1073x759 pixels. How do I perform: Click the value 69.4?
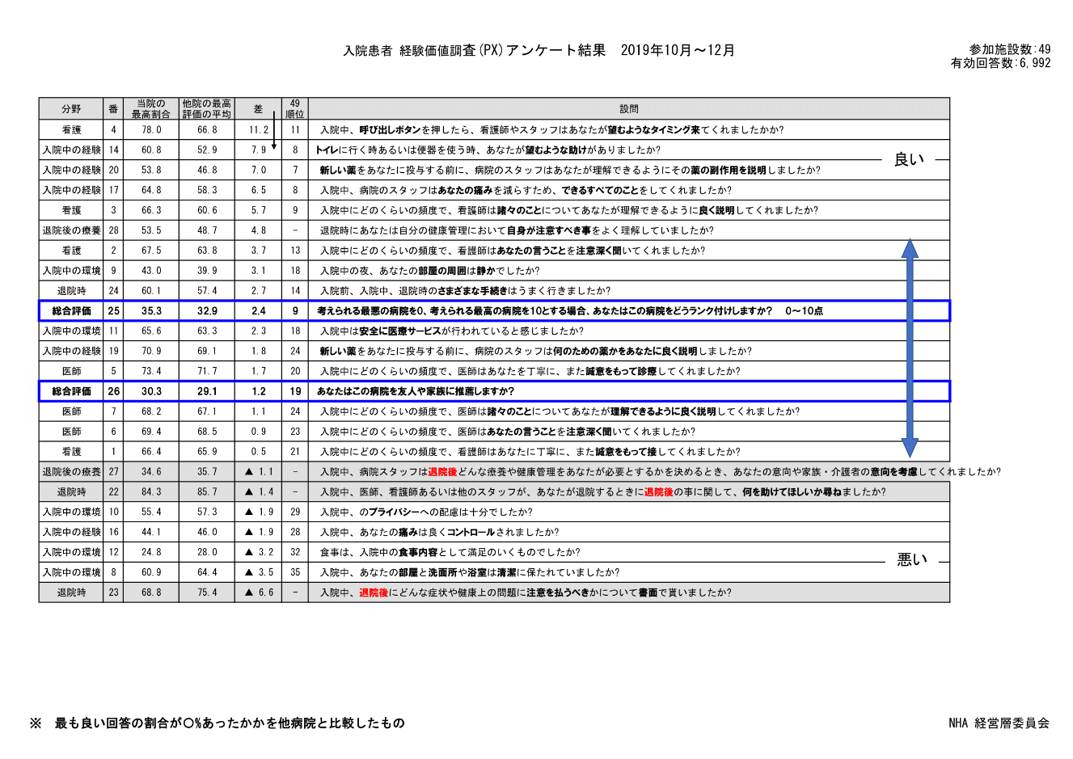[x=151, y=432]
